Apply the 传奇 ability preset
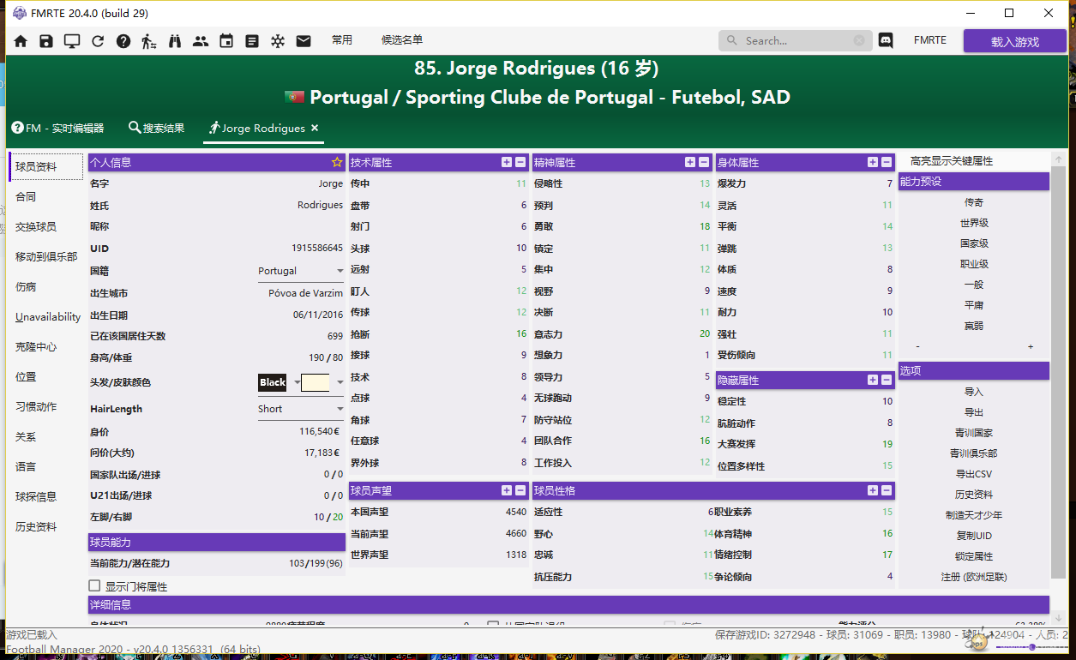Viewport: 1076px width, 660px height. click(974, 202)
